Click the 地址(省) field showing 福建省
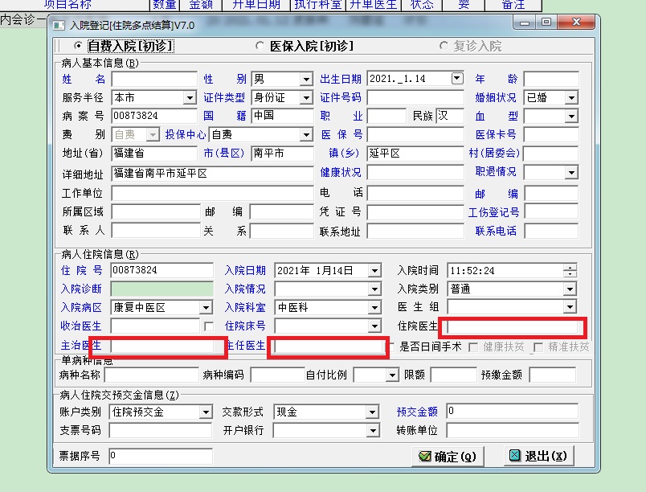646x492 pixels. point(154,154)
